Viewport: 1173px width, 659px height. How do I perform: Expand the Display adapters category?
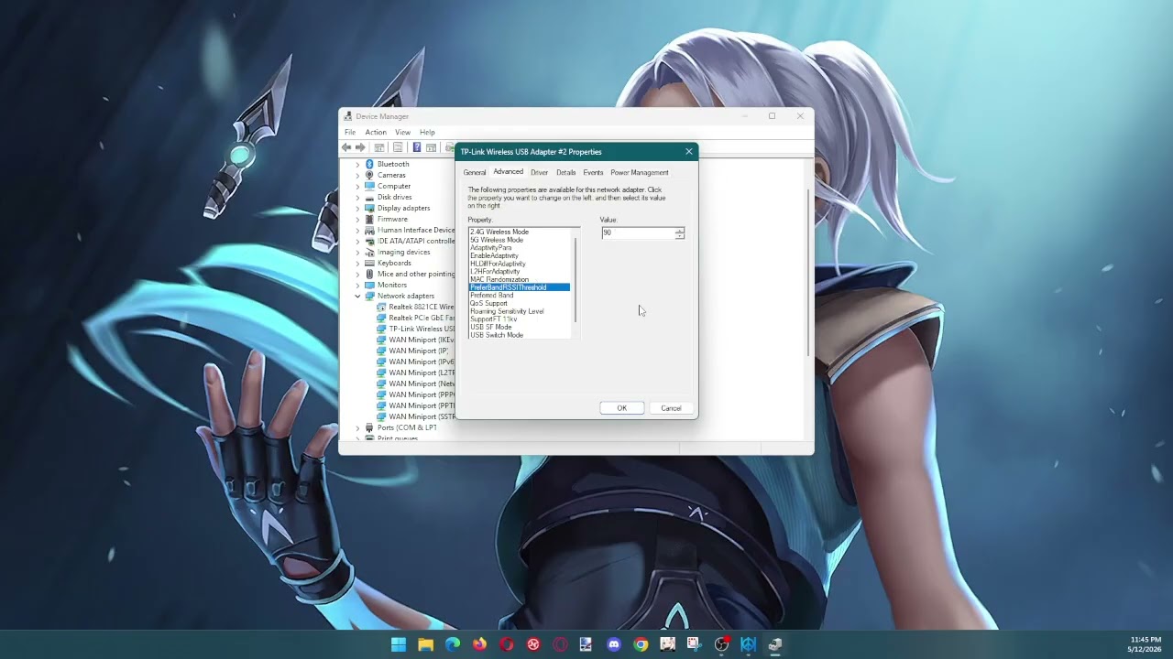click(358, 208)
